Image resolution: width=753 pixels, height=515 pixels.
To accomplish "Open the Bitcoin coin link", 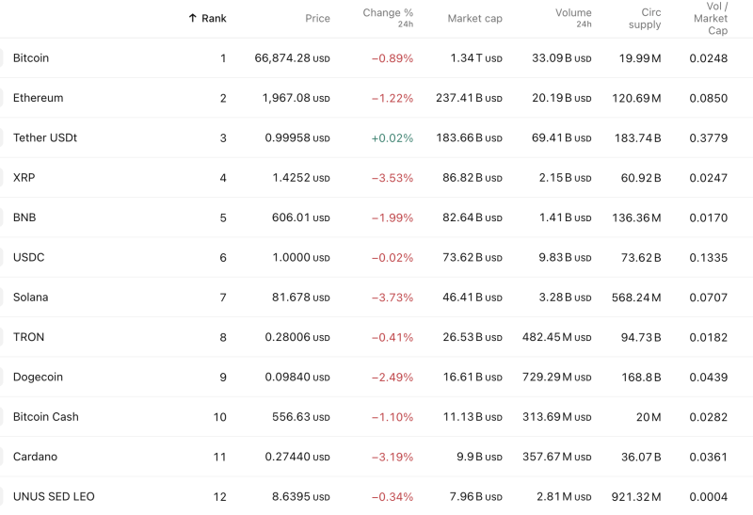I will pos(31,58).
